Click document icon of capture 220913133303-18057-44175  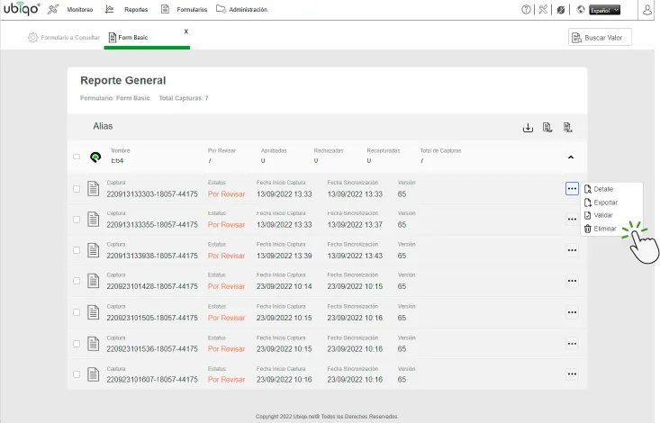(x=94, y=189)
